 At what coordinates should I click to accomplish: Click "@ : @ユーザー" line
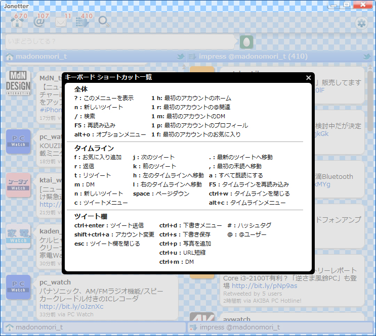(247, 235)
